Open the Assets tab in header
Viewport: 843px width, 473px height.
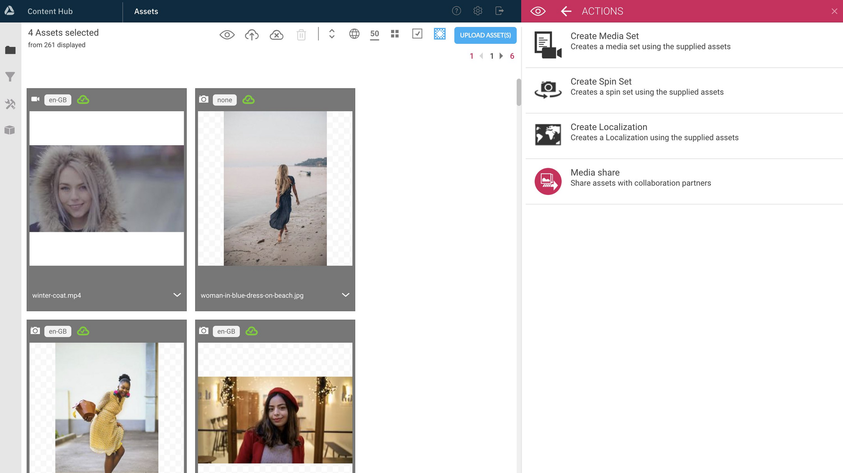(146, 11)
